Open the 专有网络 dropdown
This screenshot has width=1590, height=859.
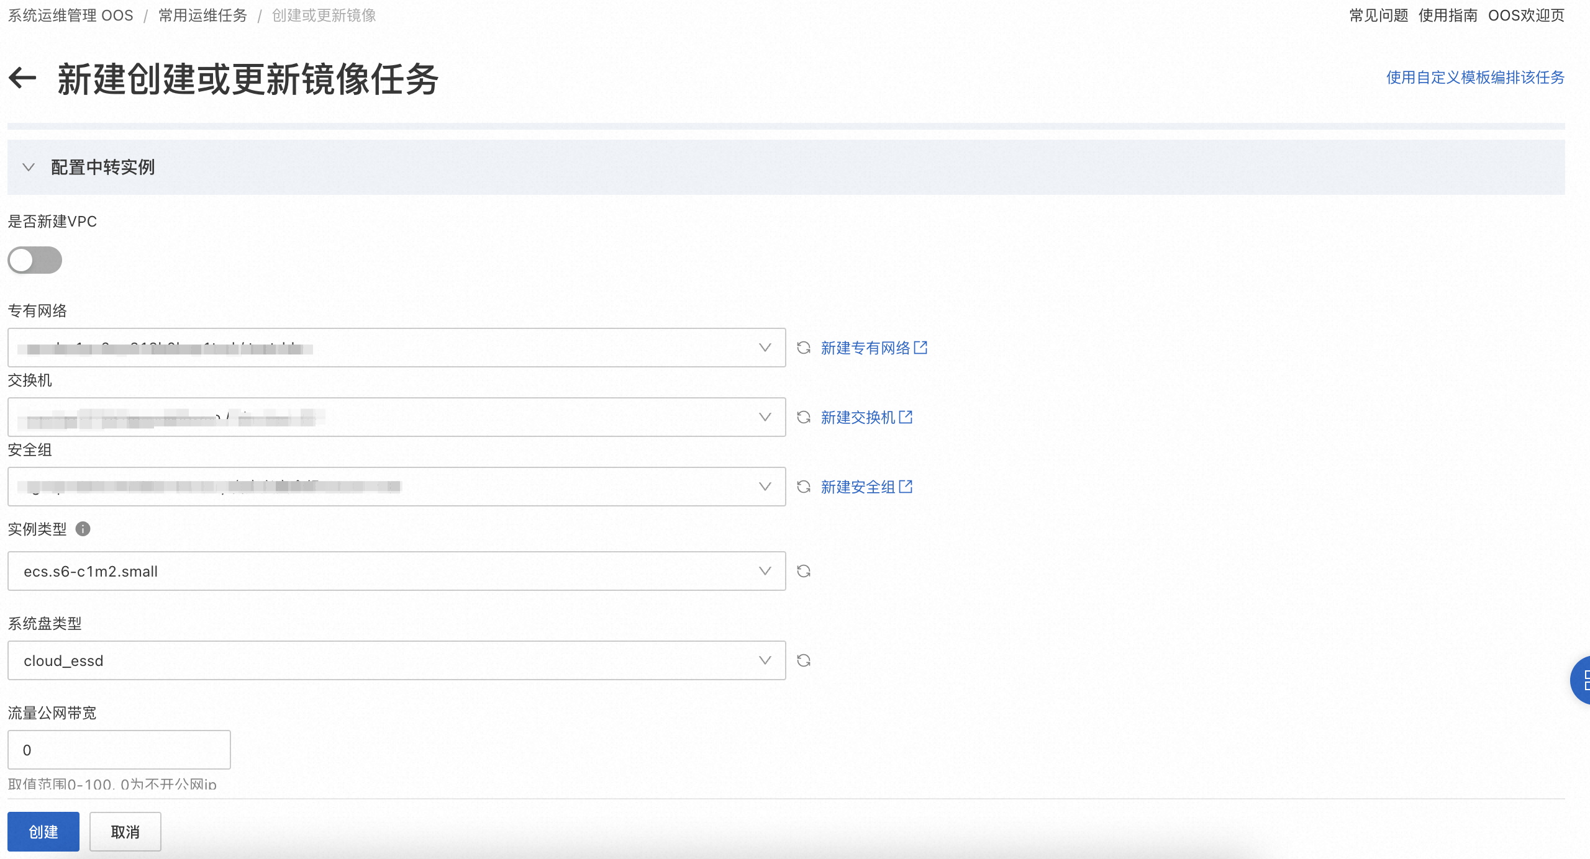point(396,348)
